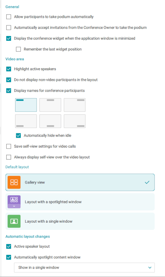Image resolution: width=165 pixels, height=277 pixels.
Task: Open the Show in a single window dropdown
Action: click(x=84, y=267)
